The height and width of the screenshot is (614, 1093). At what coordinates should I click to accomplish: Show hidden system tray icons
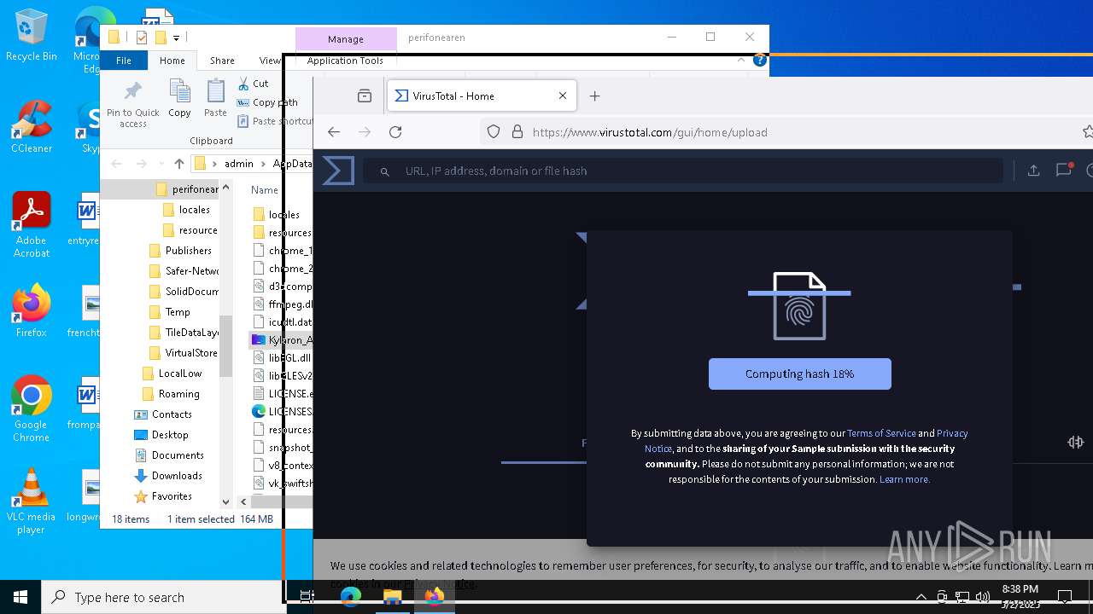[x=921, y=597]
